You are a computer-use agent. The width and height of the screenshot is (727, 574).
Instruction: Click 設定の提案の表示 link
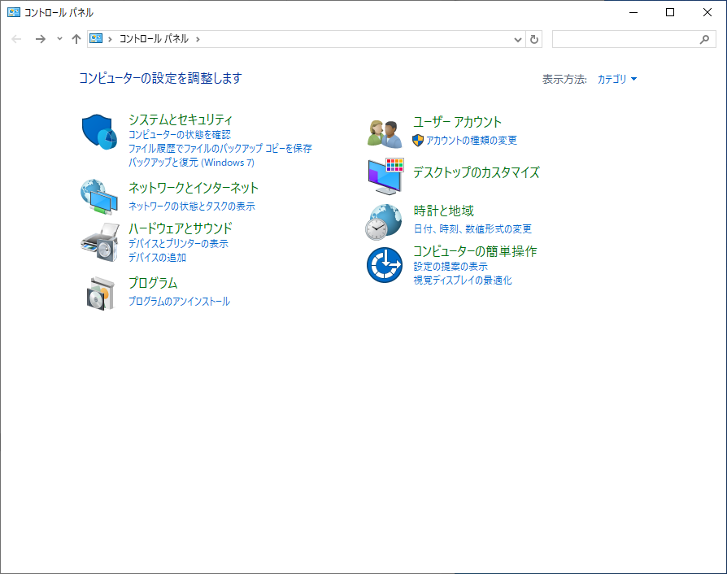pos(451,267)
